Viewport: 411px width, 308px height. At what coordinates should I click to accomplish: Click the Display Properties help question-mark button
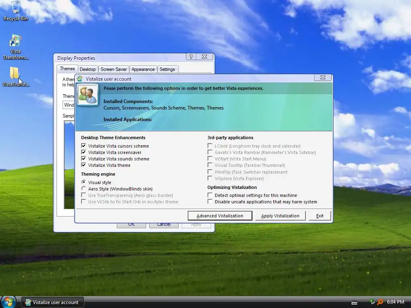[191, 57]
